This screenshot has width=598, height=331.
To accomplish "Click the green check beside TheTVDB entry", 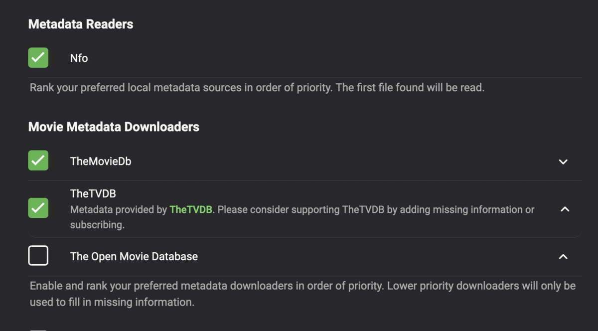I will coord(38,208).
